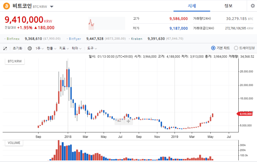Click the 거래량(24H) label

(202, 18)
